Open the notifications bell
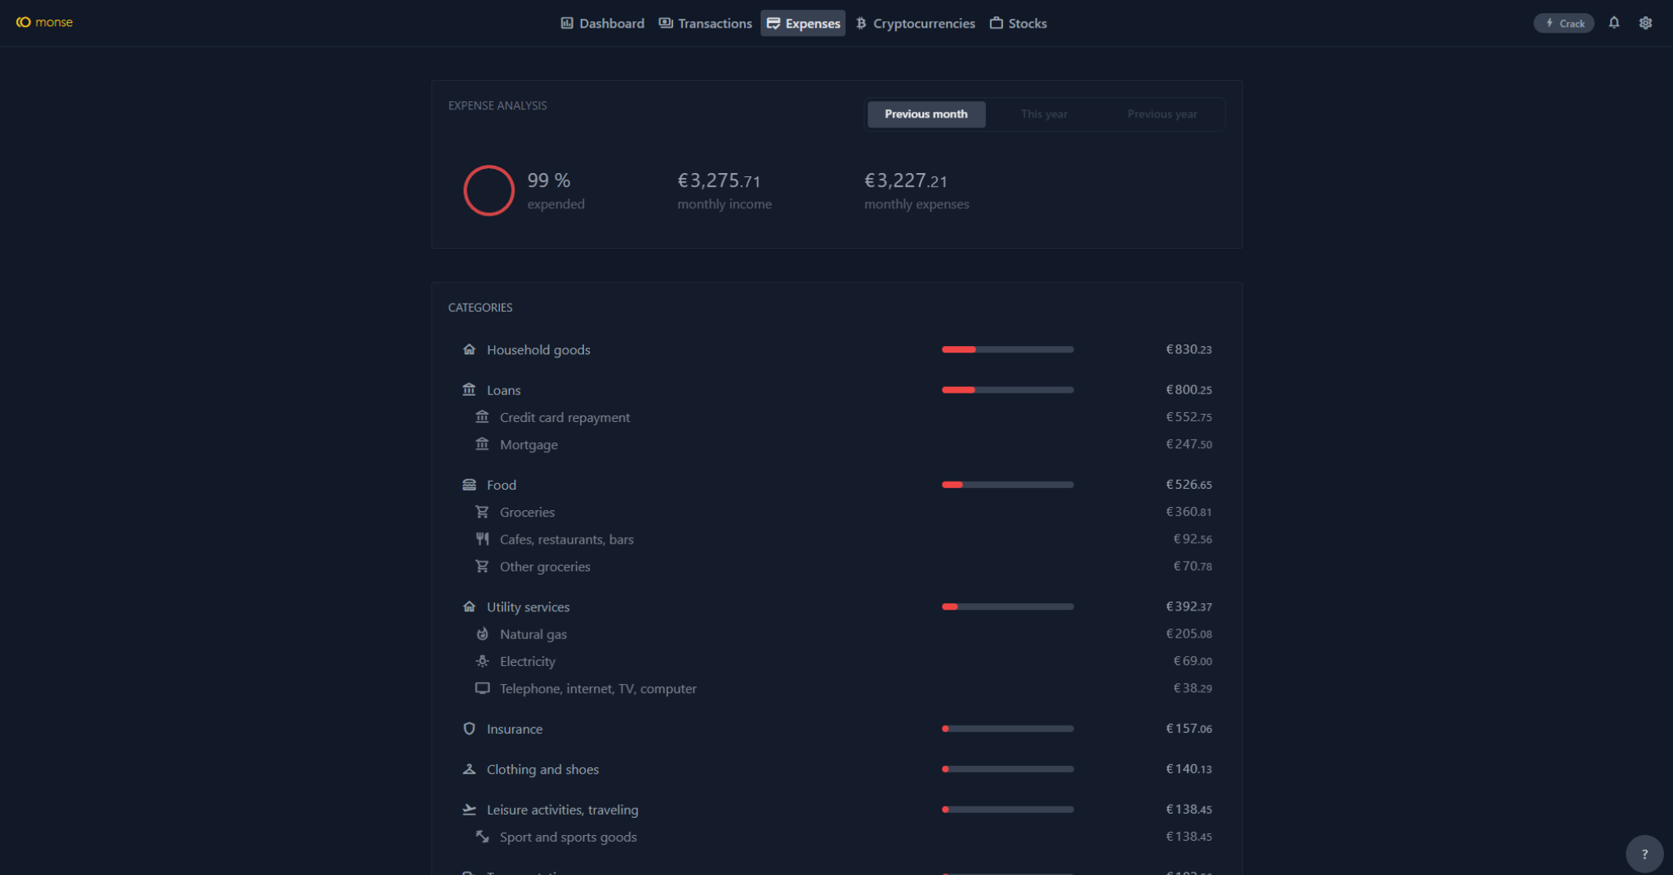 click(1613, 23)
